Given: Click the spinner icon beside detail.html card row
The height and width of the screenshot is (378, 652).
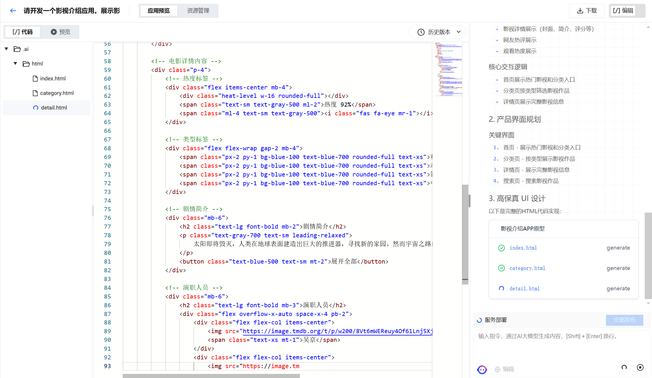Looking at the screenshot, I should pyautogui.click(x=501, y=288).
